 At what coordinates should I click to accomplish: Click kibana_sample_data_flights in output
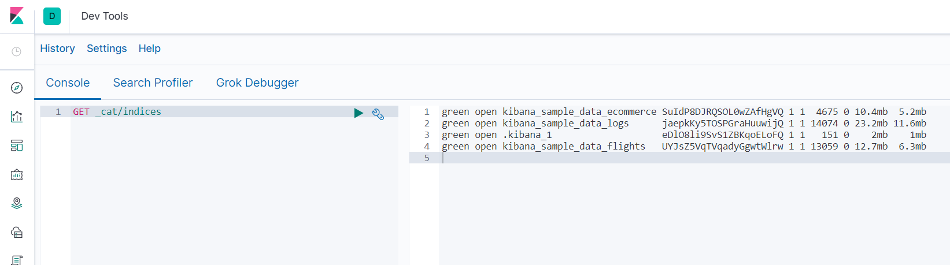(x=574, y=146)
